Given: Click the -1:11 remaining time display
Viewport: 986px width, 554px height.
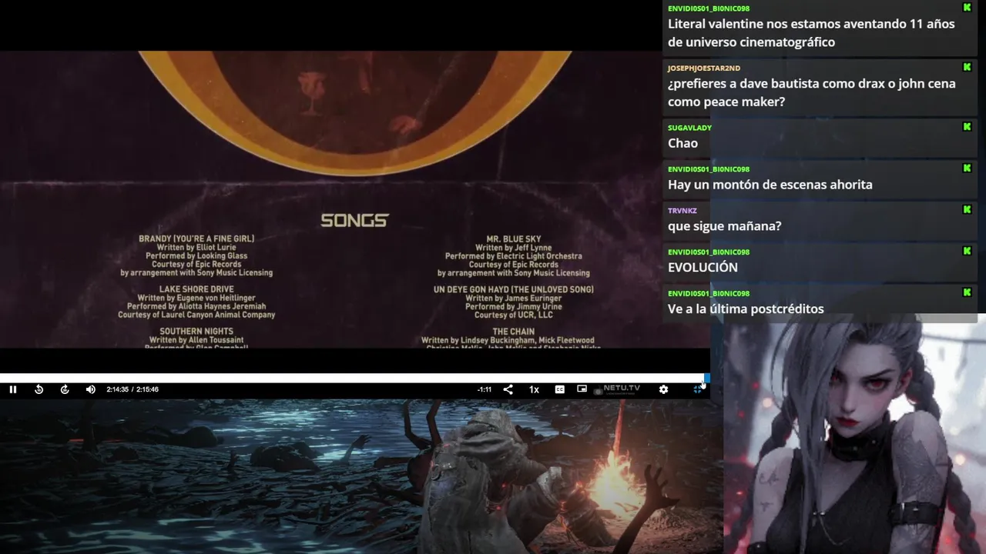Looking at the screenshot, I should coord(485,389).
